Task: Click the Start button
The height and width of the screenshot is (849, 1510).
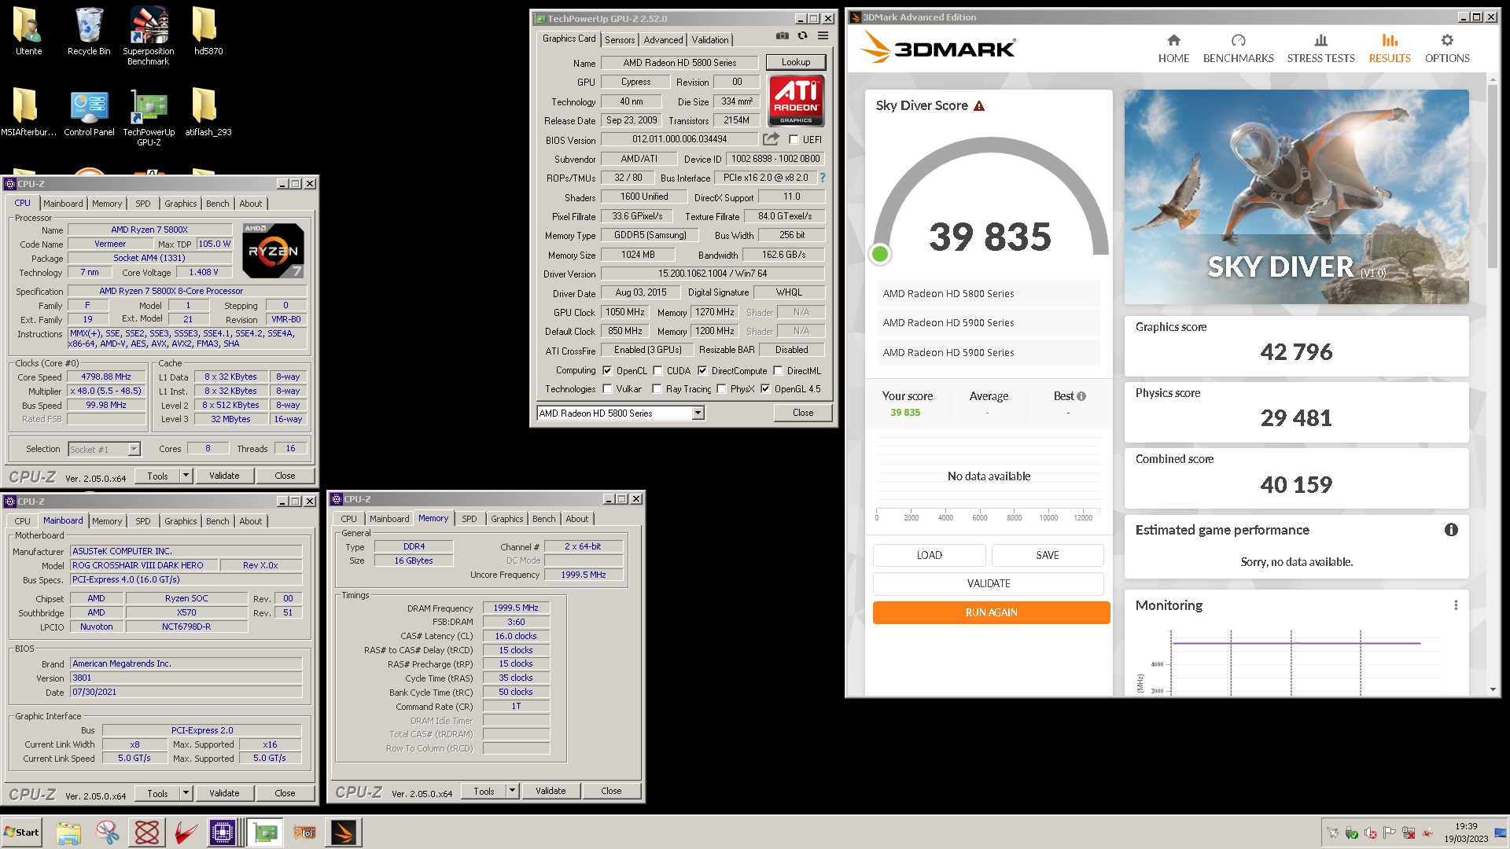Action: tap(21, 832)
